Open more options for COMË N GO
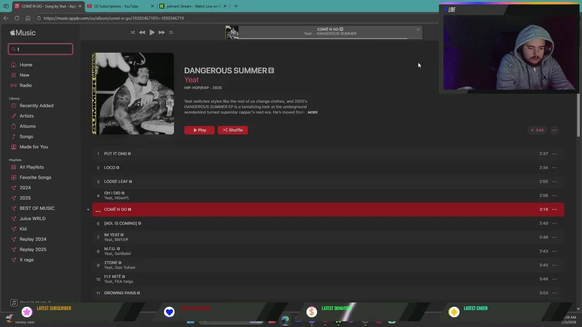The height and width of the screenshot is (327, 582). pos(554,209)
